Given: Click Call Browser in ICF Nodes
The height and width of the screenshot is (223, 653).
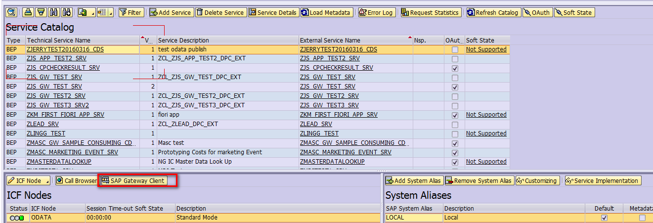Looking at the screenshot, I should [77, 180].
